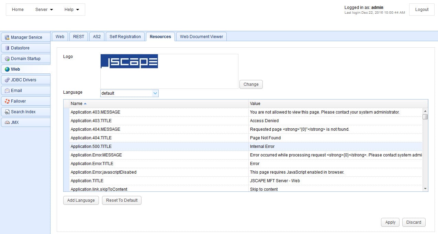Click the JDBC Drivers icon
Viewport: 438px width, 234px height.
(7, 80)
